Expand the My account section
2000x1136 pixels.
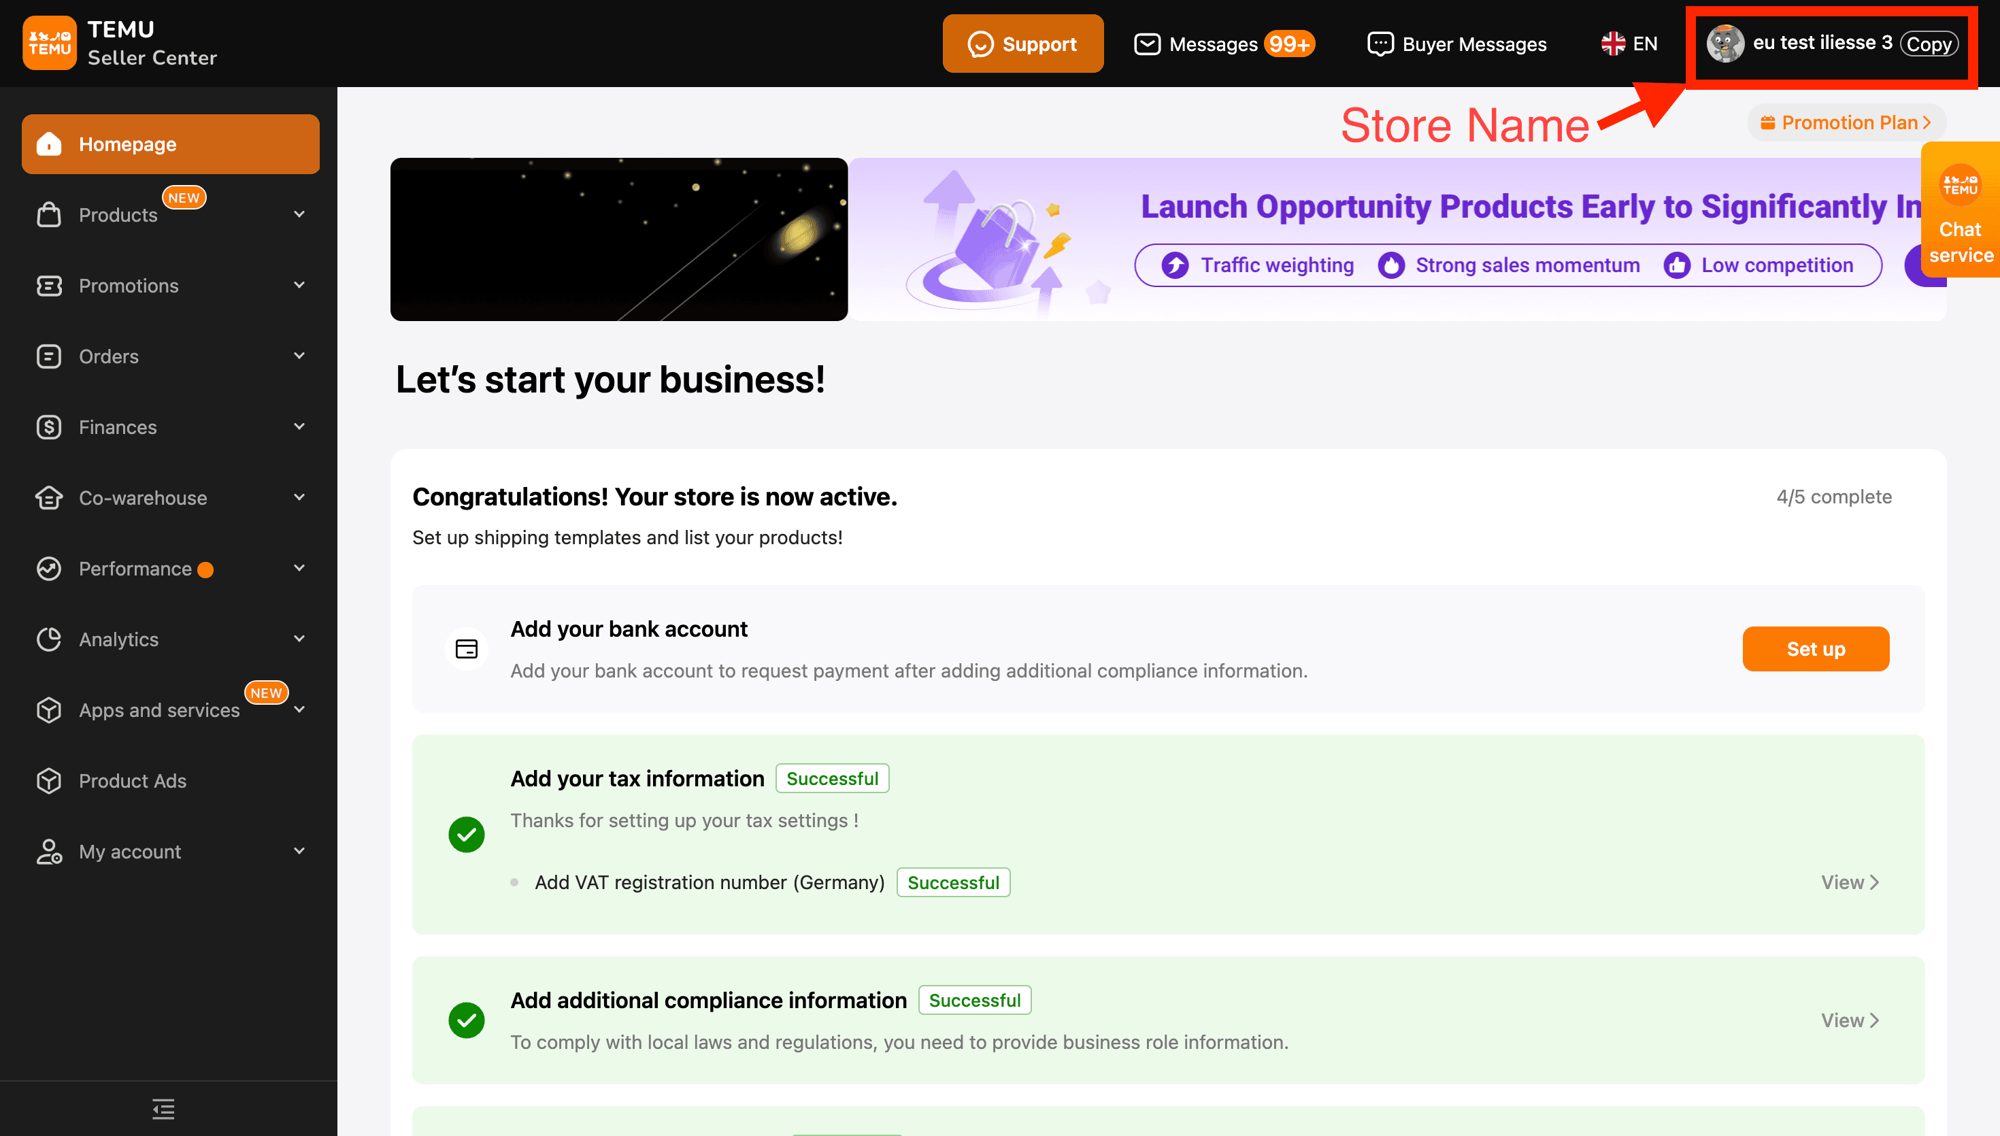click(x=129, y=851)
